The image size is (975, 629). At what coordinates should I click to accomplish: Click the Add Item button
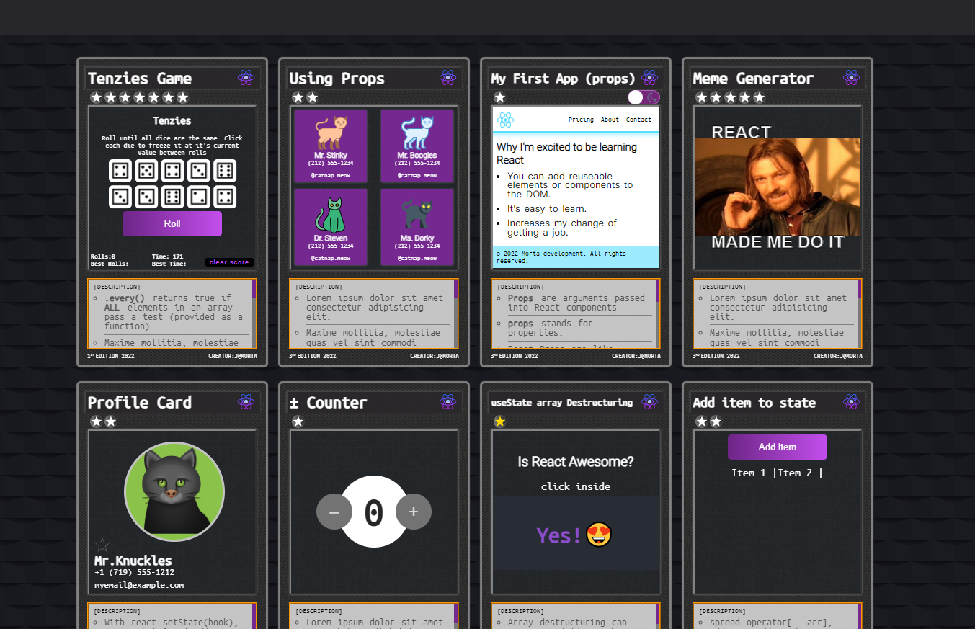[778, 447]
